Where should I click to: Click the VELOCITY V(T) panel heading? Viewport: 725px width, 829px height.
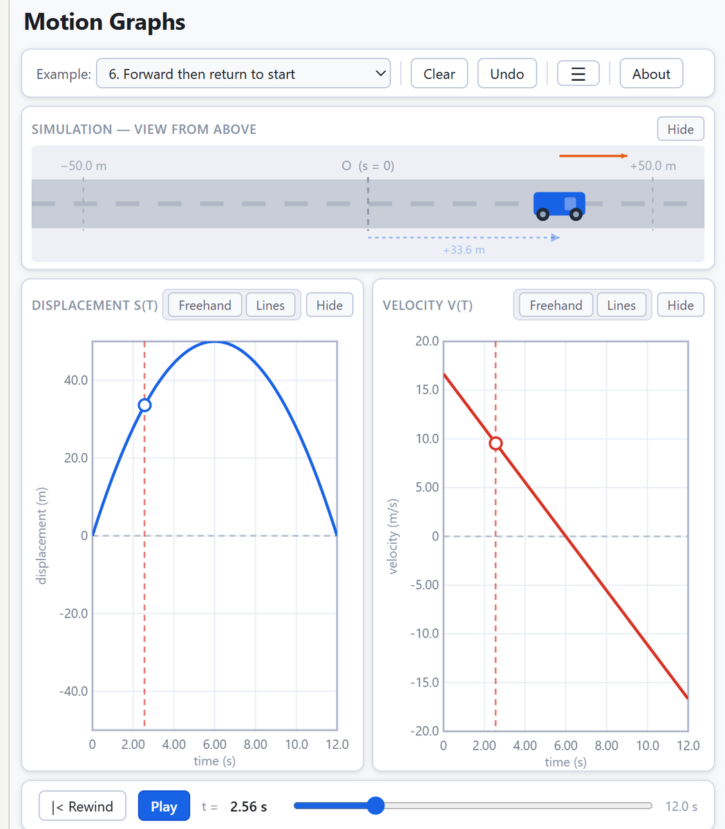428,305
